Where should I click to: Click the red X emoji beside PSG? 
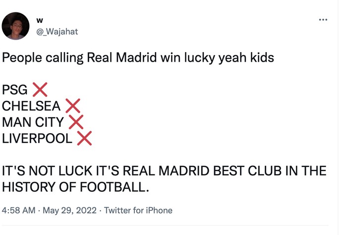pyautogui.click(x=40, y=90)
